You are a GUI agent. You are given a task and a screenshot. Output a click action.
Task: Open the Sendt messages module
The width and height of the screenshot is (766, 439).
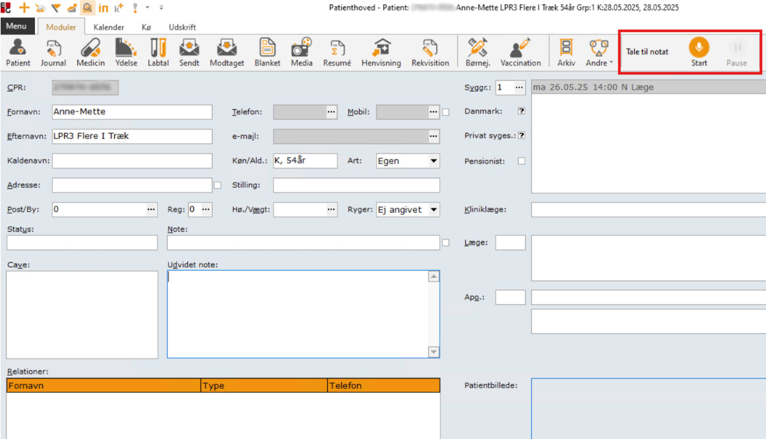click(189, 53)
